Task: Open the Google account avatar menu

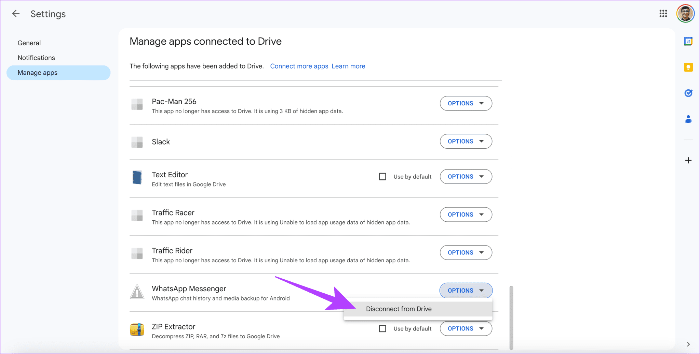Action: point(685,14)
